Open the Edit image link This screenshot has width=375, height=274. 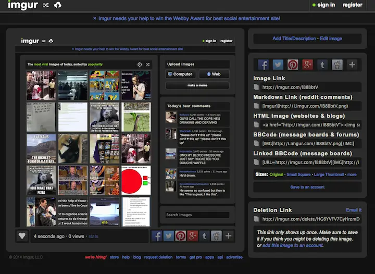(331, 39)
